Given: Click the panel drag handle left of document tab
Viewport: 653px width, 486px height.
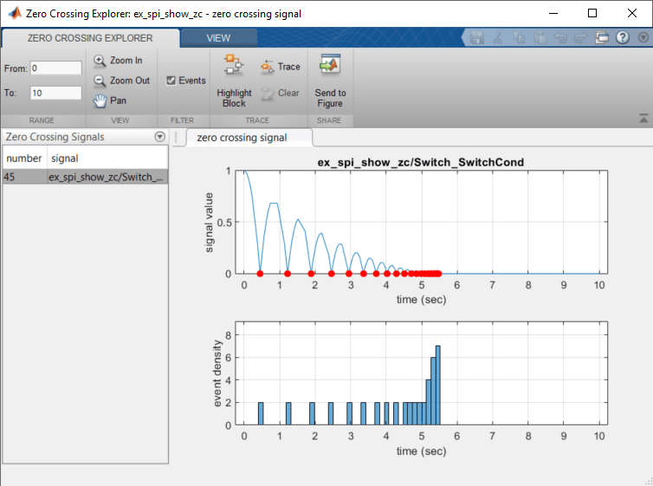Looking at the screenshot, I should click(x=176, y=137).
